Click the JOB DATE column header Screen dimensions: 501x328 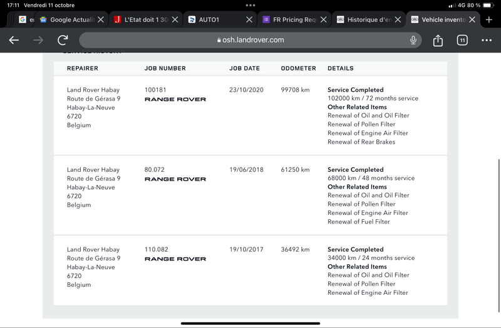point(244,68)
